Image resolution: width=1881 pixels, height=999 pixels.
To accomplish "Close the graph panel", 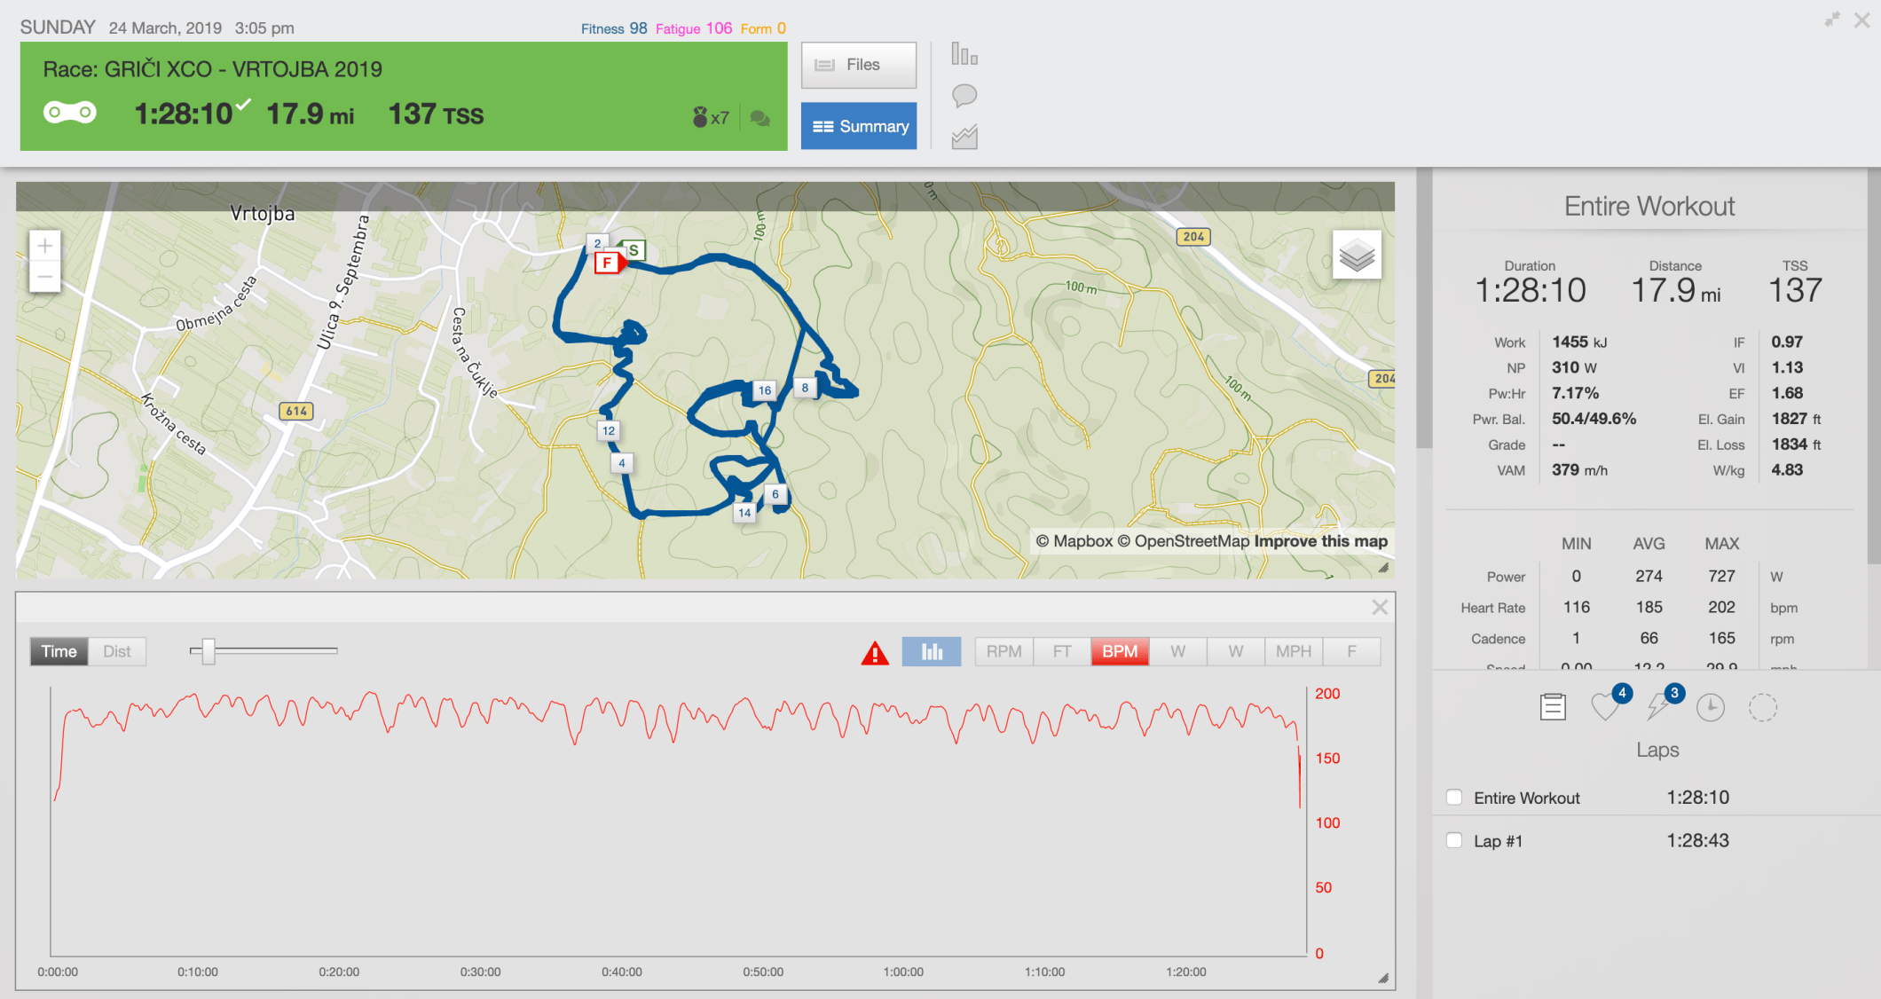I will [x=1379, y=608].
